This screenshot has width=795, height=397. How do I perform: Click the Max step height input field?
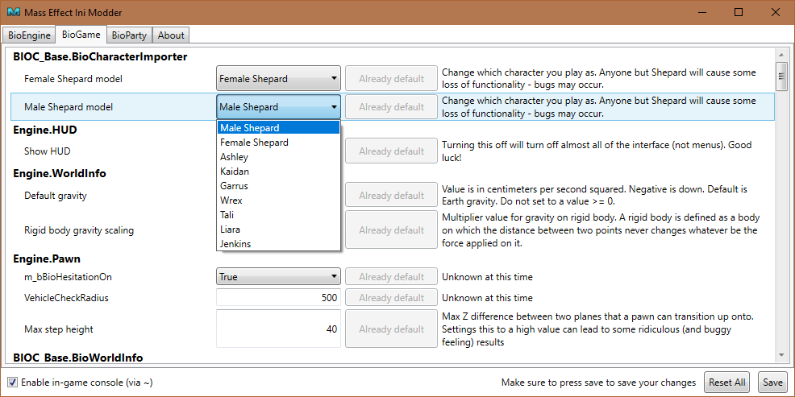[278, 329]
